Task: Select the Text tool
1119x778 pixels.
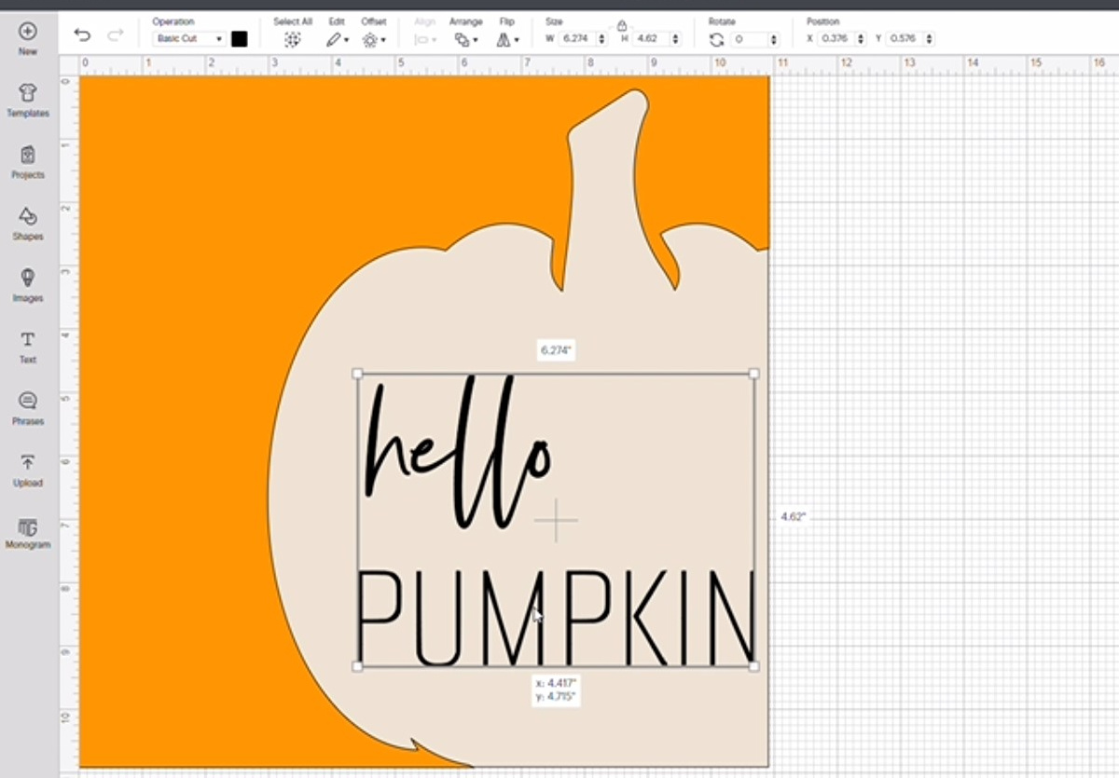Action: point(28,347)
